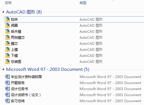Select the file named 哈夫模
144x105 pixels.
coord(16,32)
